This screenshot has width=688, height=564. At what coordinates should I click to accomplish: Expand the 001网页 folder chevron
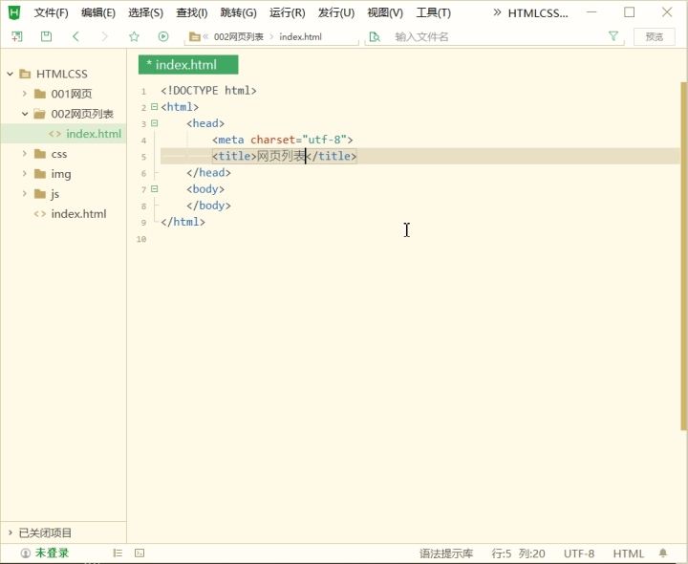point(25,94)
